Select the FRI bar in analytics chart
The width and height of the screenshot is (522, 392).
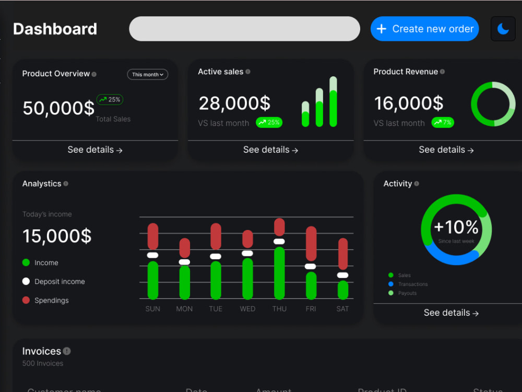[x=311, y=263]
